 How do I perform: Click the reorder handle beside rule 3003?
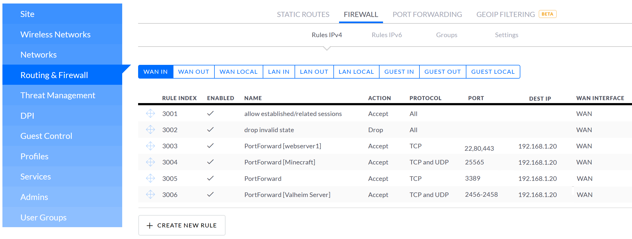tap(151, 146)
